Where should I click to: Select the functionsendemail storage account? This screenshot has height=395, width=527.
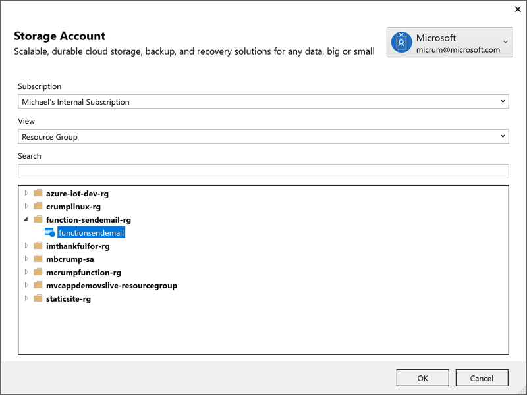[91, 233]
